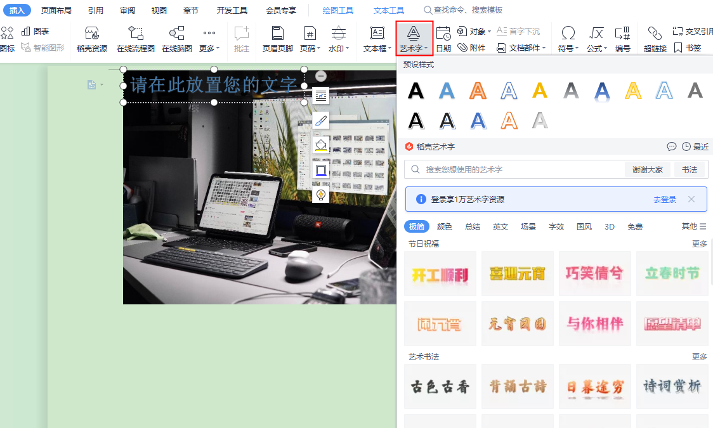Click the placeholder text 请在此放置您的文字
Screen dimensions: 713x428
point(213,85)
